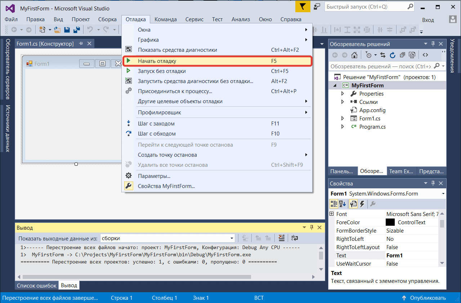Click the Redo arrow icon

click(106, 30)
